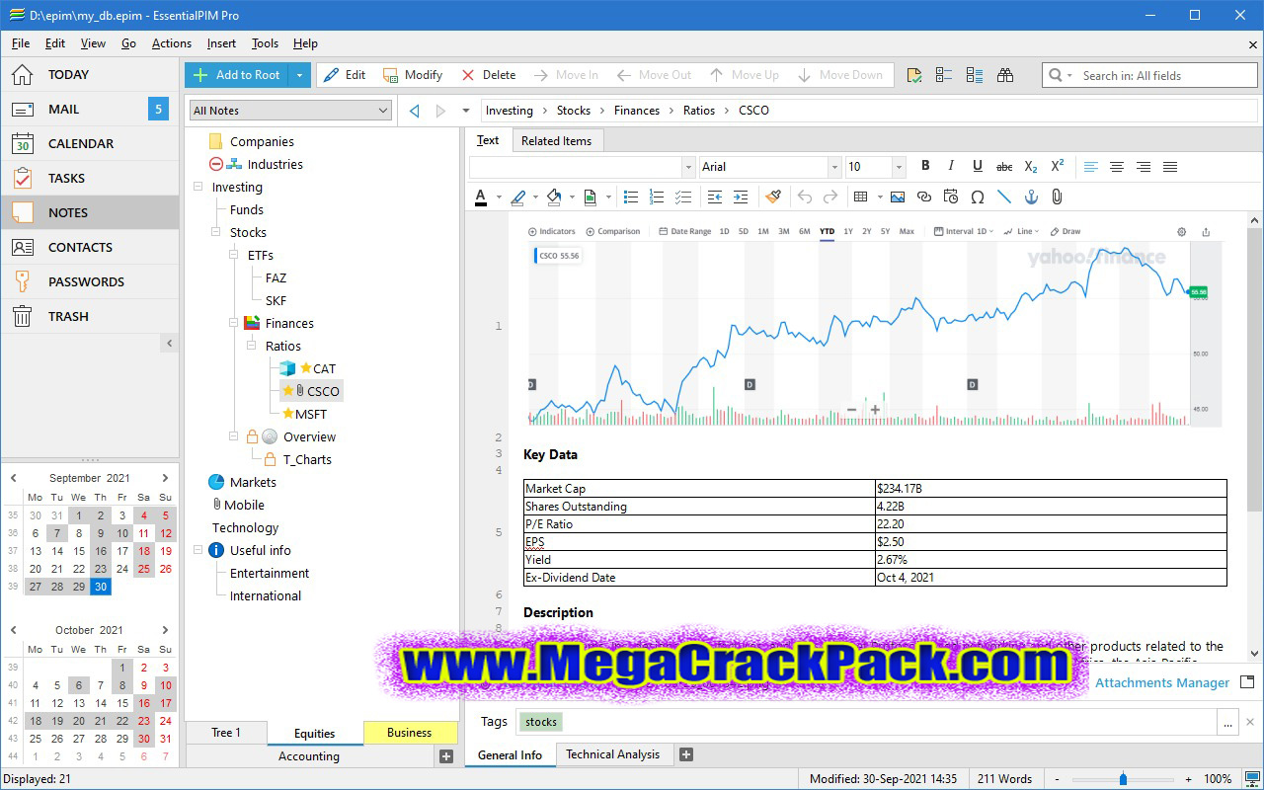Open the chart settings gear
Screen dimensions: 1264x790
click(1181, 232)
